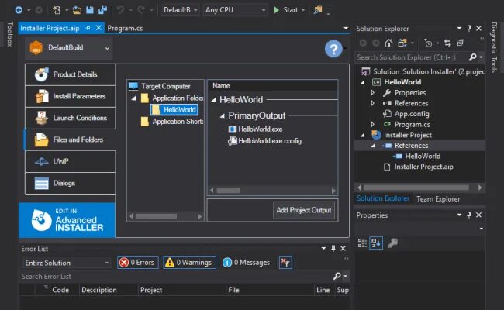Open the Entire Solution scope dropdown
The height and width of the screenshot is (310, 504).
[x=67, y=263]
